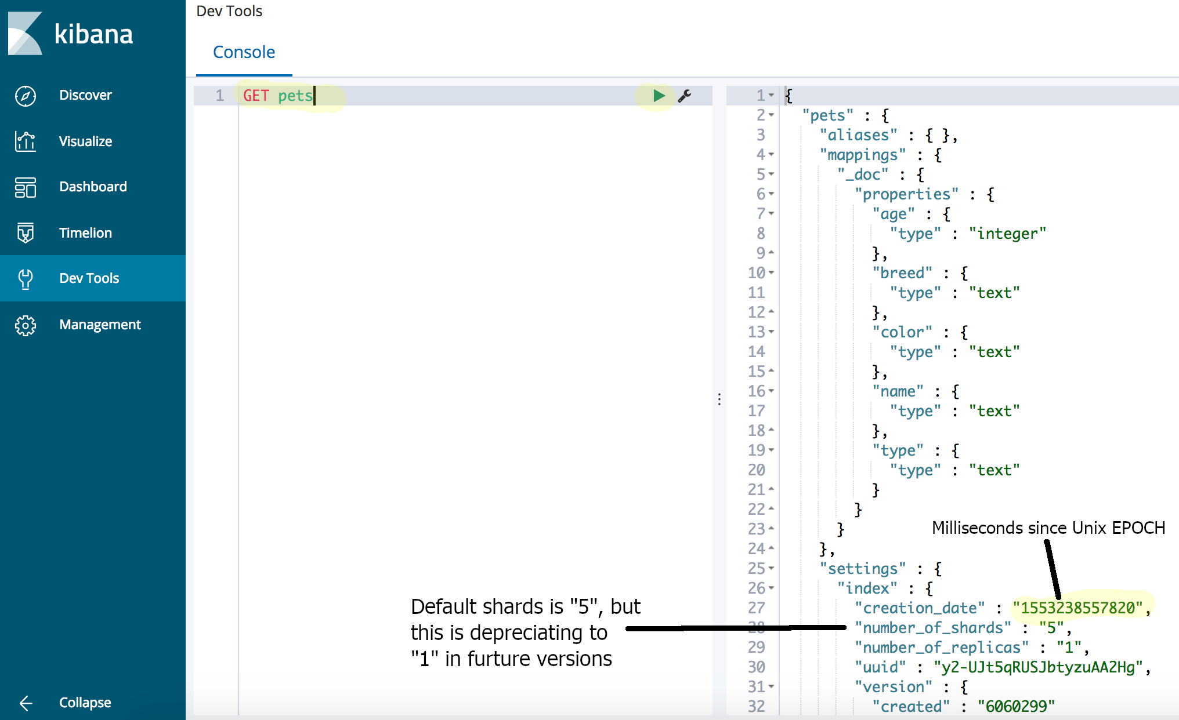Open Dev Tools from the sidebar menu
The height and width of the screenshot is (720, 1179).
pyautogui.click(x=89, y=278)
